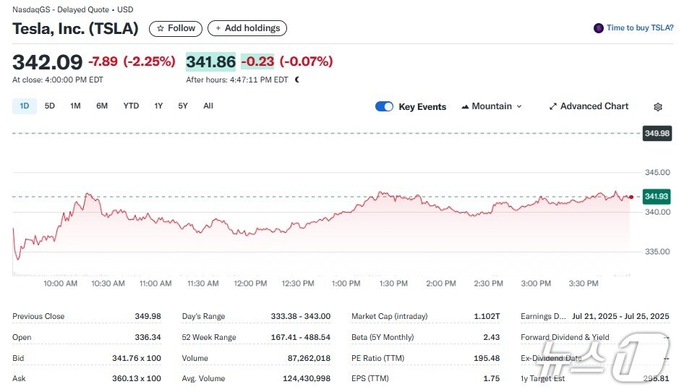Click the plus icon in Add holdings
This screenshot has width=679, height=392.
[218, 28]
